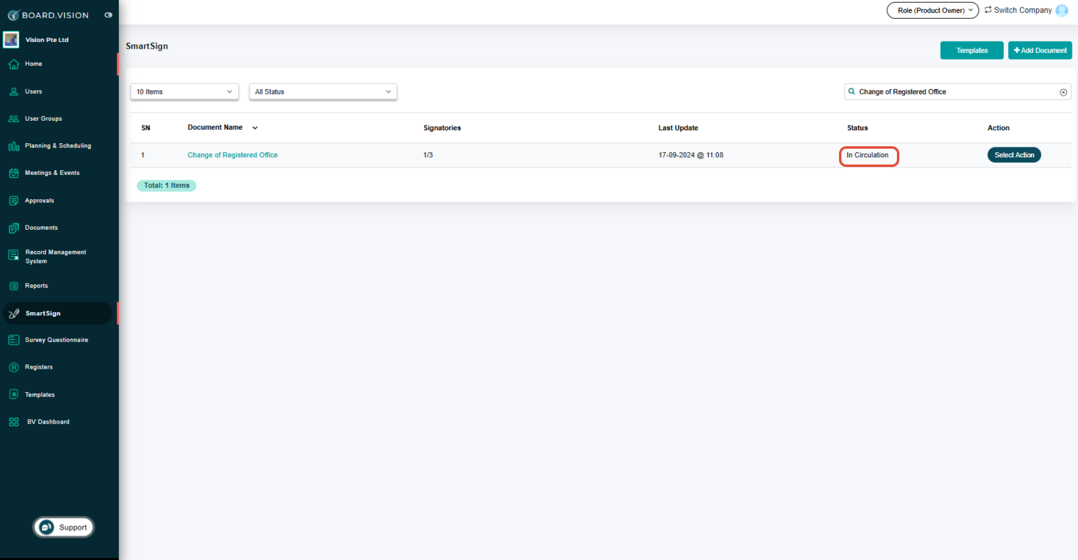Image resolution: width=1078 pixels, height=560 pixels.
Task: Click the Survey Questionnaire menu label
Action: 57,340
